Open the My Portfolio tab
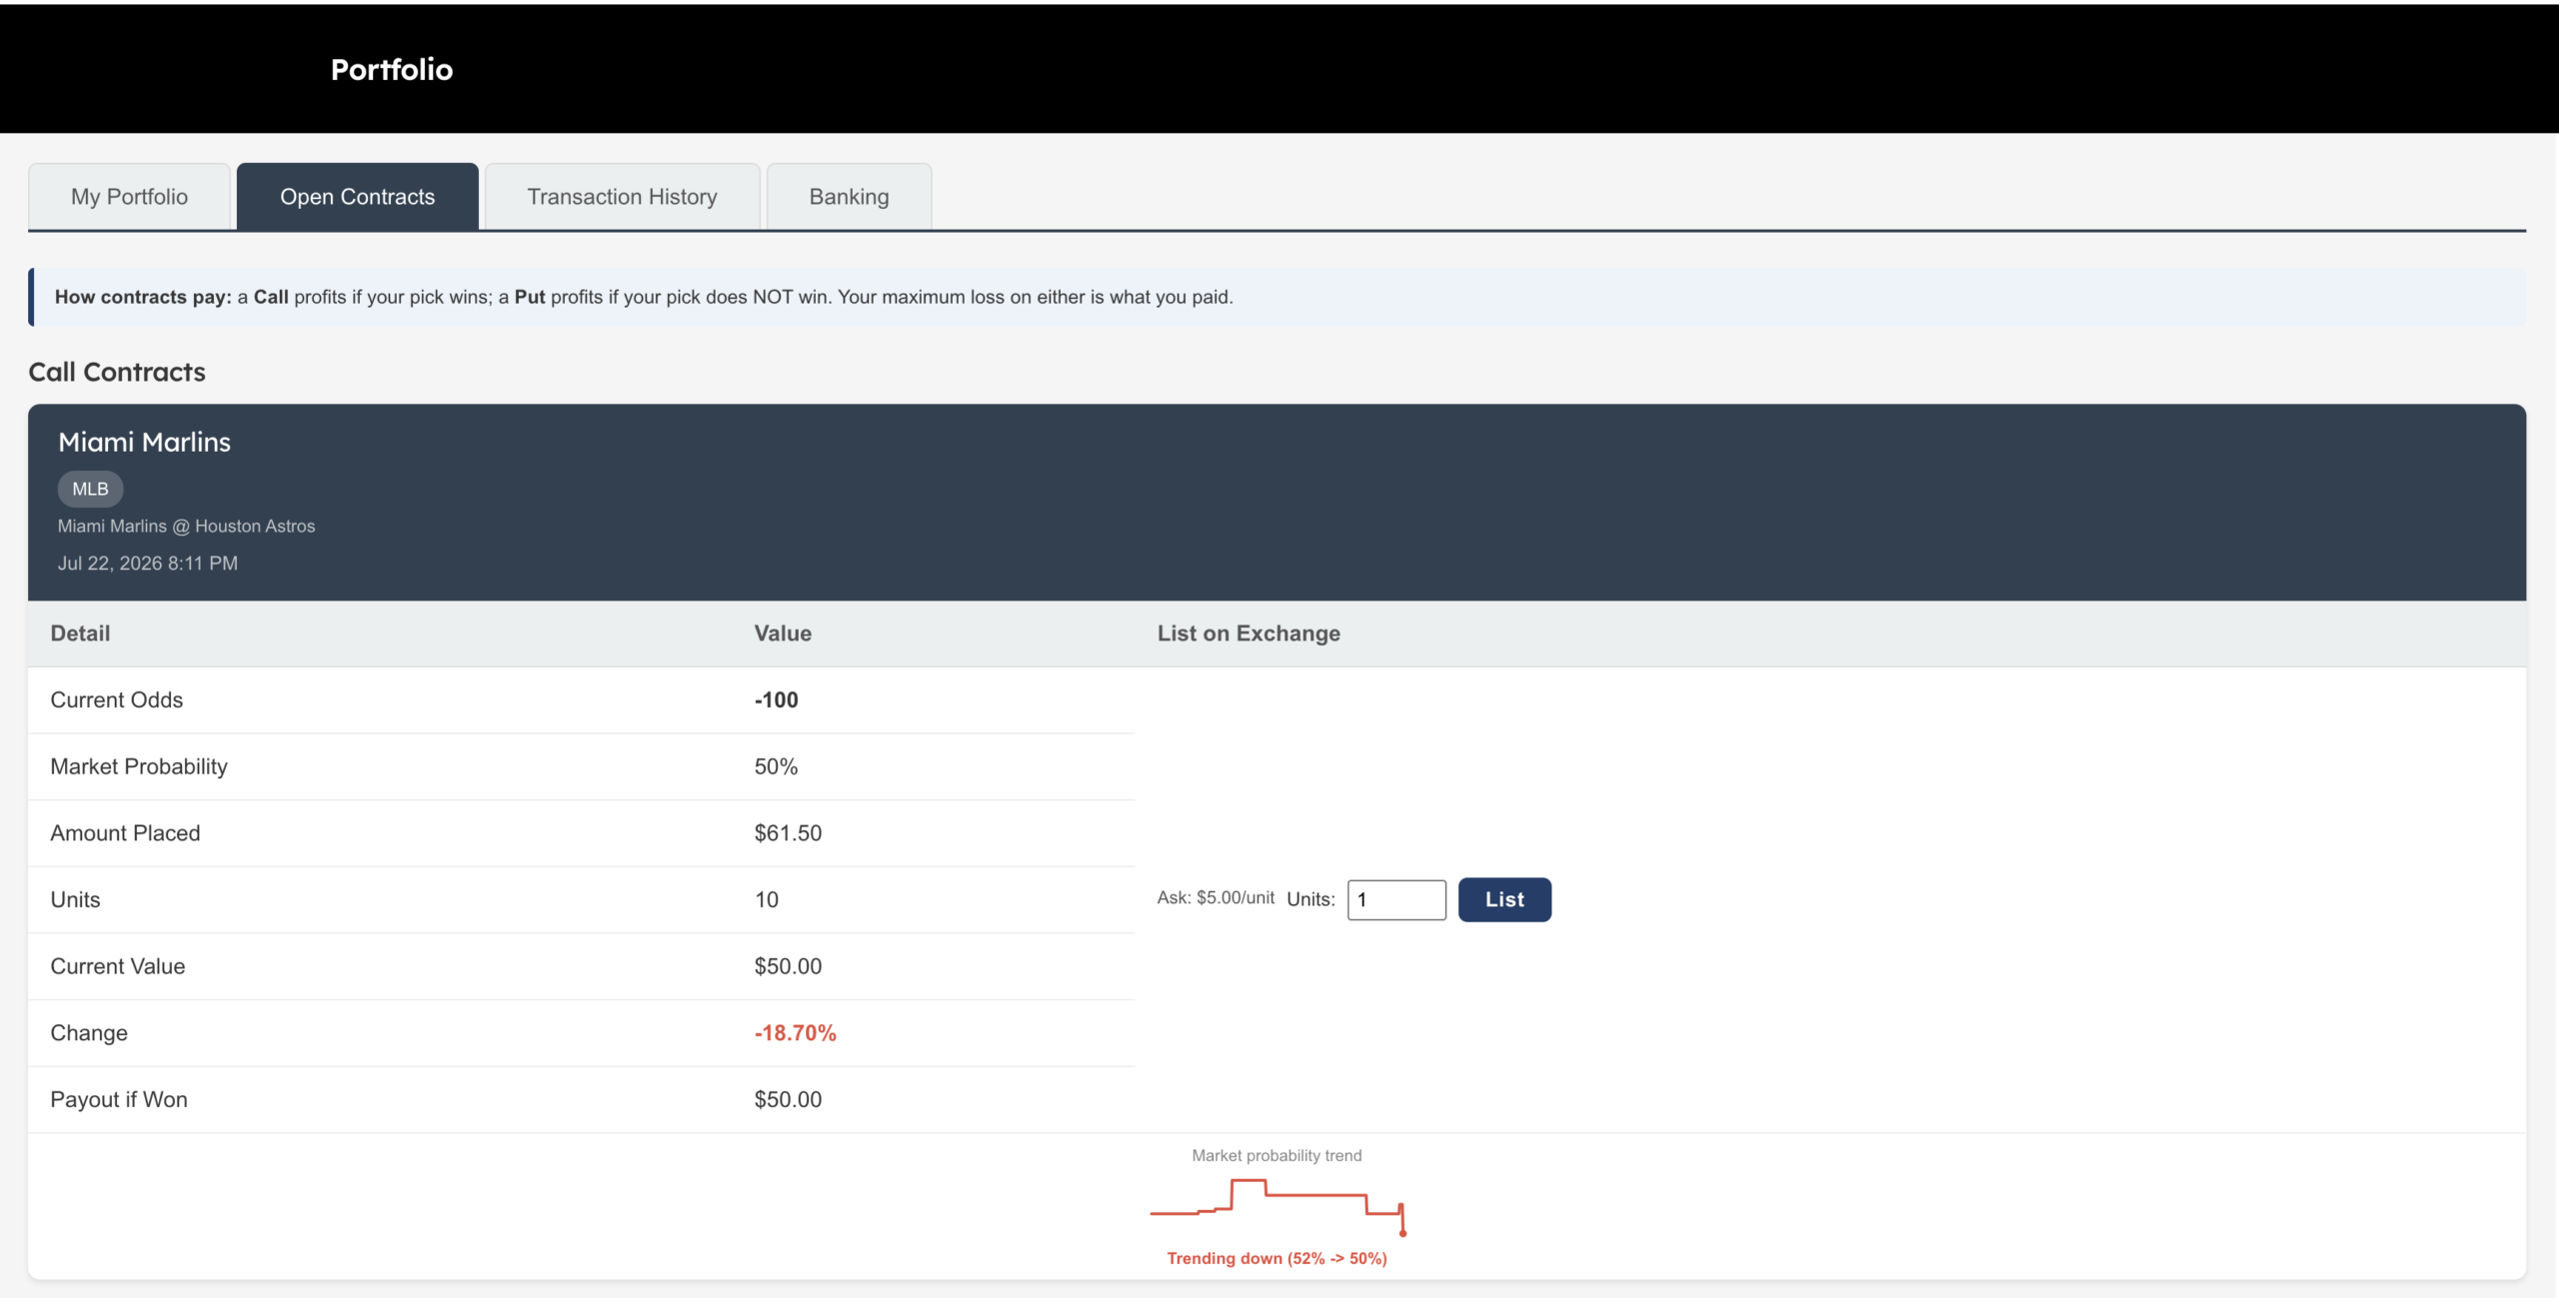2559x1298 pixels. click(x=129, y=197)
